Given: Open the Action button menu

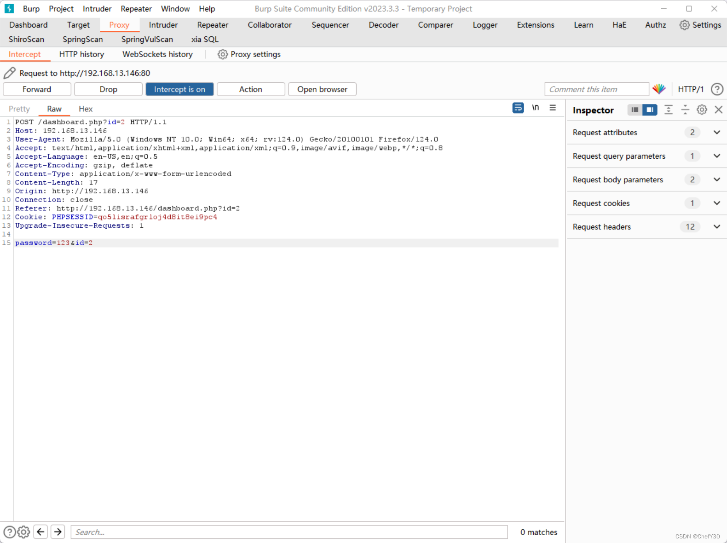Looking at the screenshot, I should pos(251,89).
